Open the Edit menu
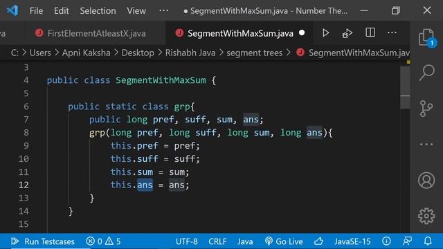This screenshot has width=443, height=249. click(x=62, y=11)
